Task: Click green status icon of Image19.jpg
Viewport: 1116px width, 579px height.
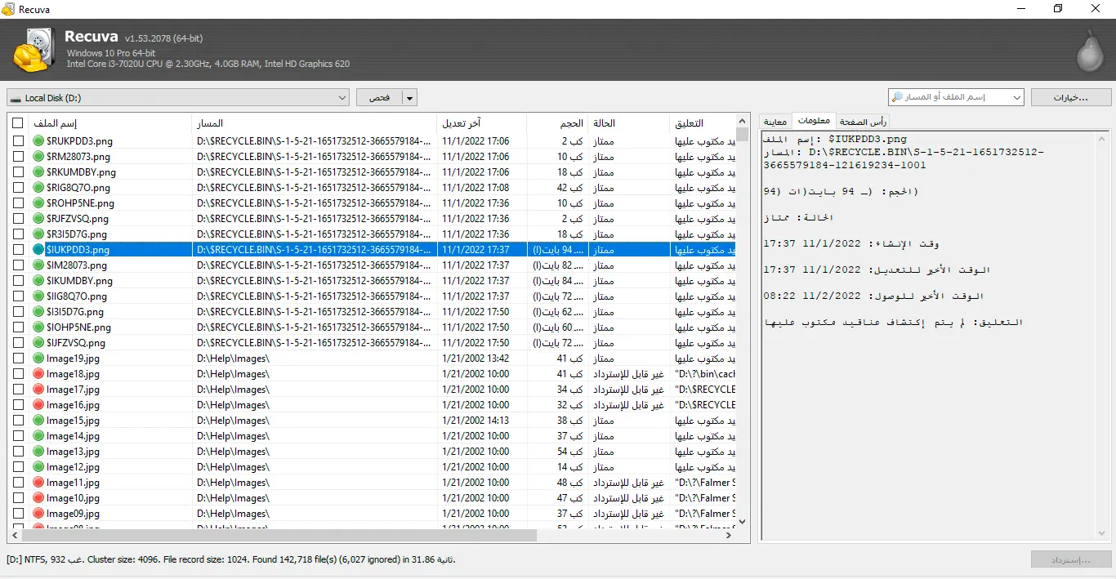Action: 38,359
